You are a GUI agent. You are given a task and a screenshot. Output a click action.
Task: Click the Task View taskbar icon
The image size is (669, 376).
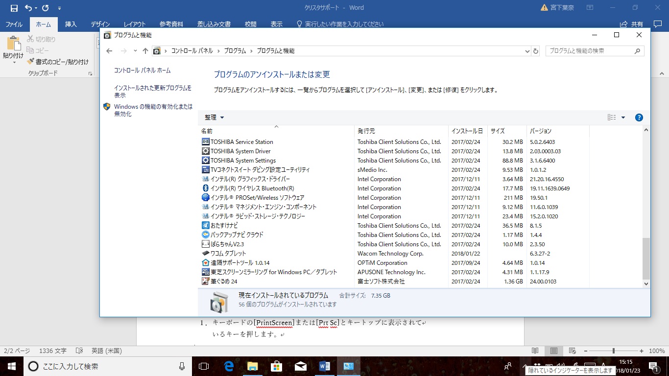click(204, 366)
